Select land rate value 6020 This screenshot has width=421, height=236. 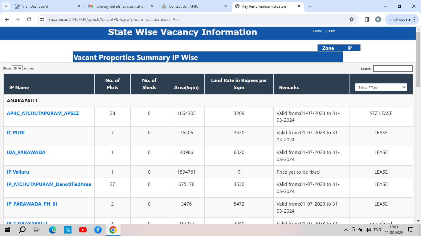(239, 152)
